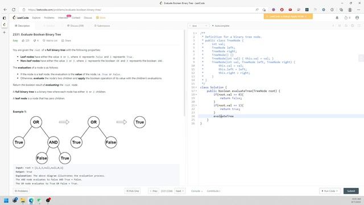
Task: Open the Problems list button at bottom
Action: 22,191
